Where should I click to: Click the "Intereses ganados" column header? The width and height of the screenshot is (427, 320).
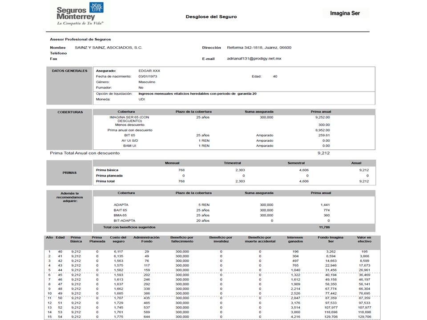(295, 240)
